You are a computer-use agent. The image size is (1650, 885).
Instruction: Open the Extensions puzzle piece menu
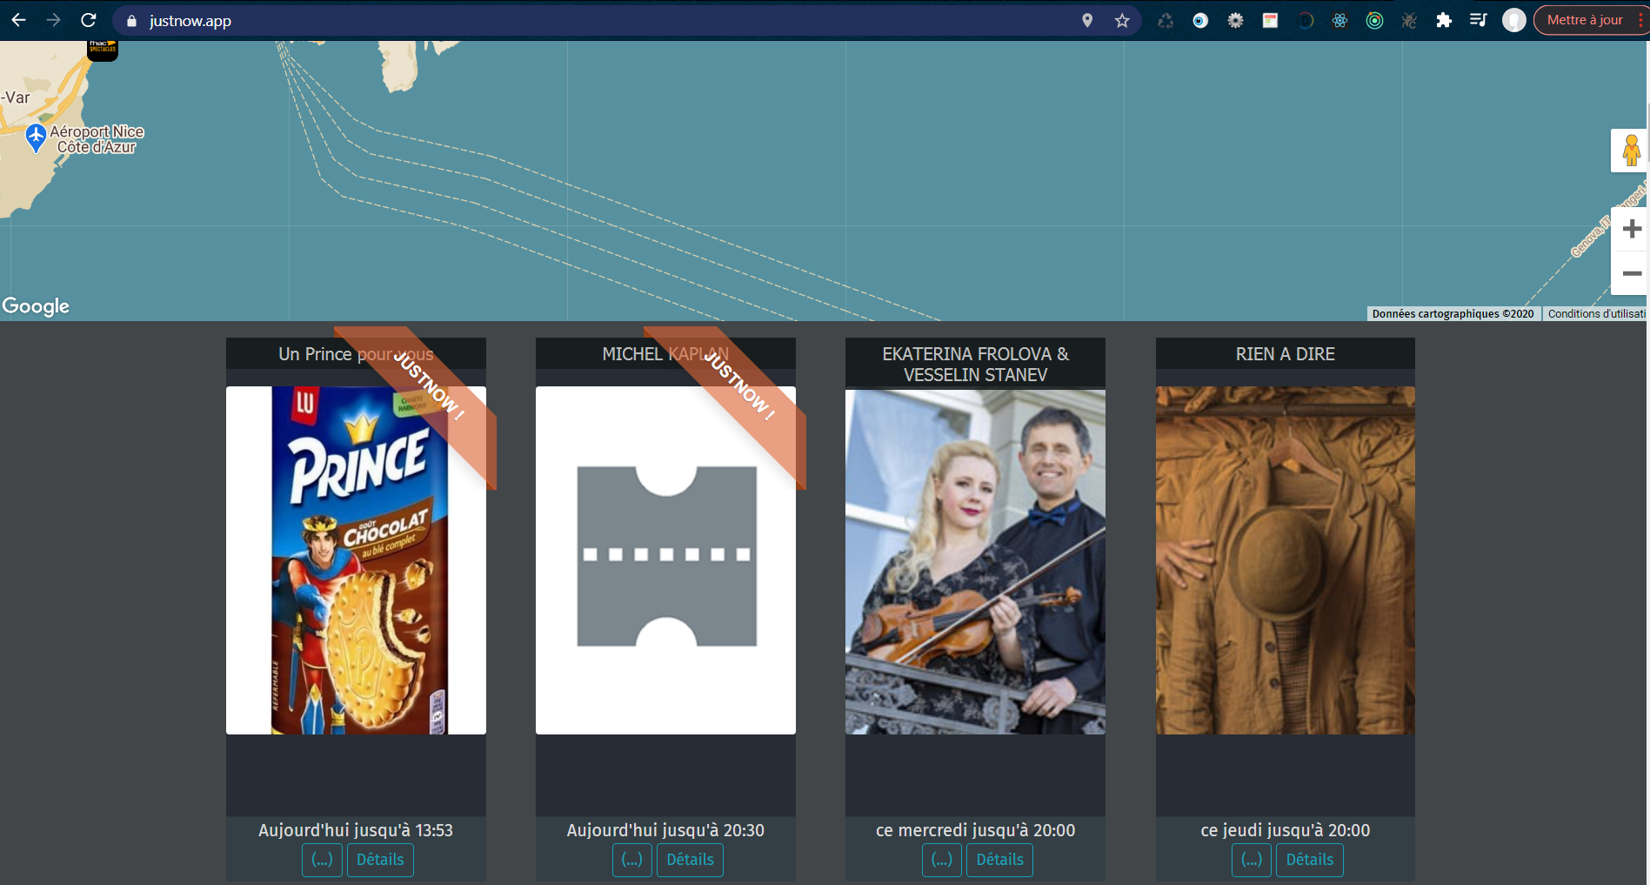(1444, 20)
